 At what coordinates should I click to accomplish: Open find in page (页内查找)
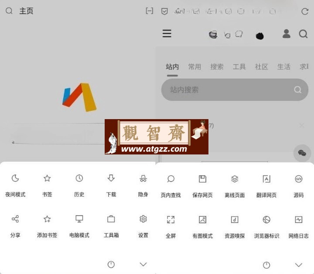click(x=171, y=186)
